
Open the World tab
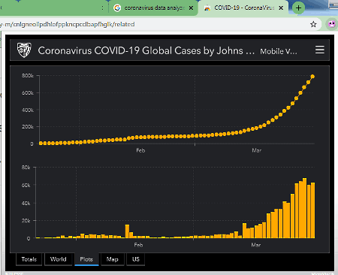click(59, 259)
